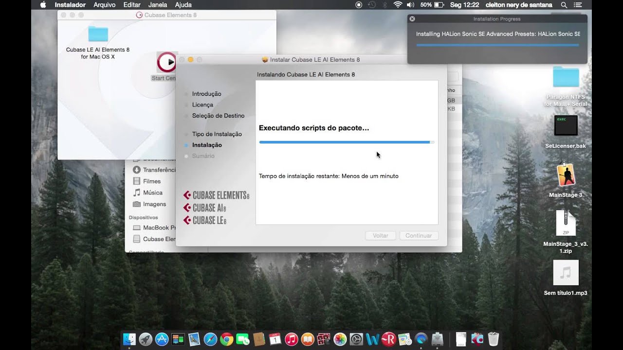Viewport: 623px width, 350px height.
Task: Click the Sumário step label
Action: 203,156
